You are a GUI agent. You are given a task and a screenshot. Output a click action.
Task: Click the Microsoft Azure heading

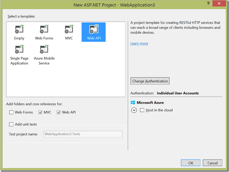point(150,102)
